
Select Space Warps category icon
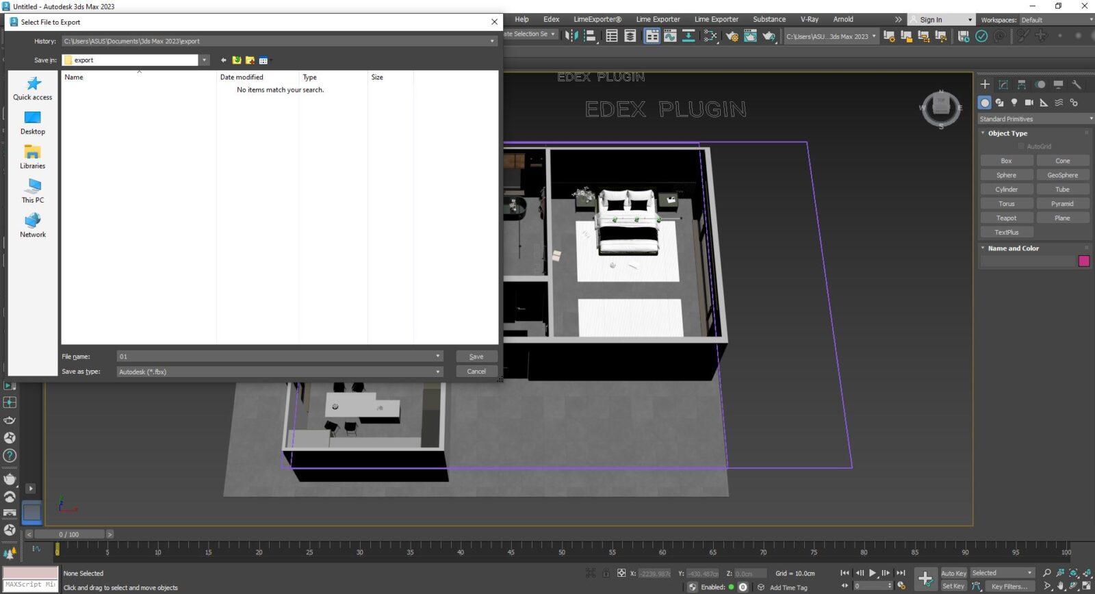pyautogui.click(x=1059, y=103)
